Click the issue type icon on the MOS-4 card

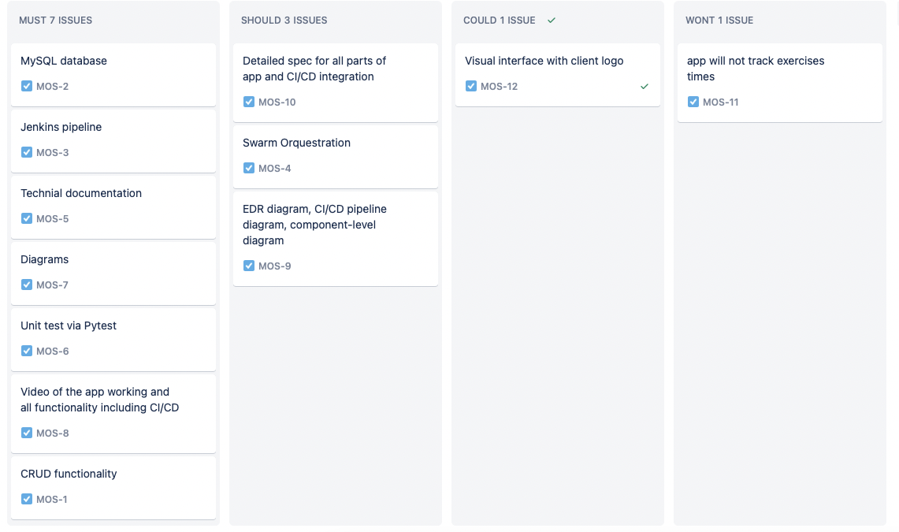(x=249, y=168)
